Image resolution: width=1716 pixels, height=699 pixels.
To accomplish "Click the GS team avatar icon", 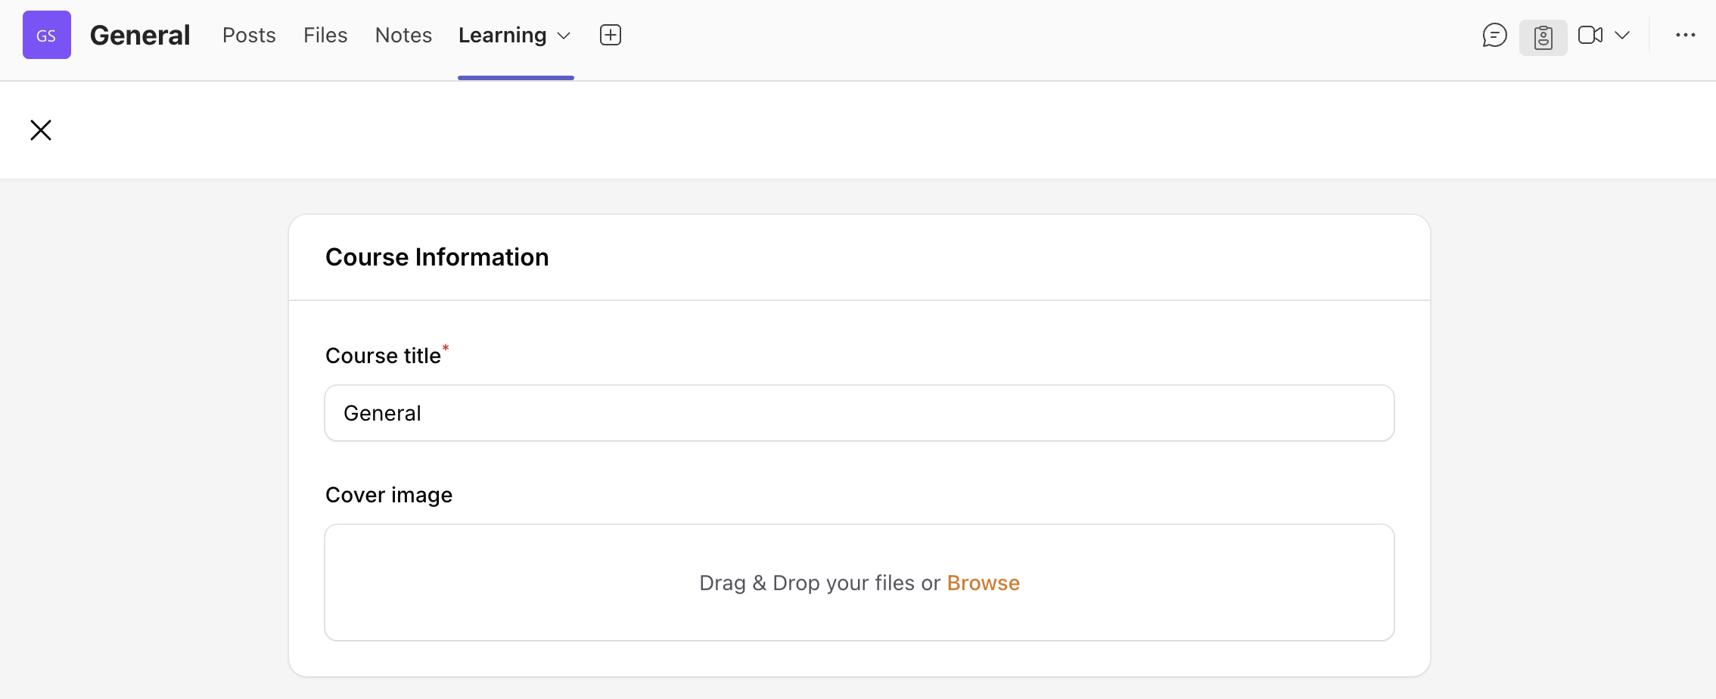I will (47, 35).
